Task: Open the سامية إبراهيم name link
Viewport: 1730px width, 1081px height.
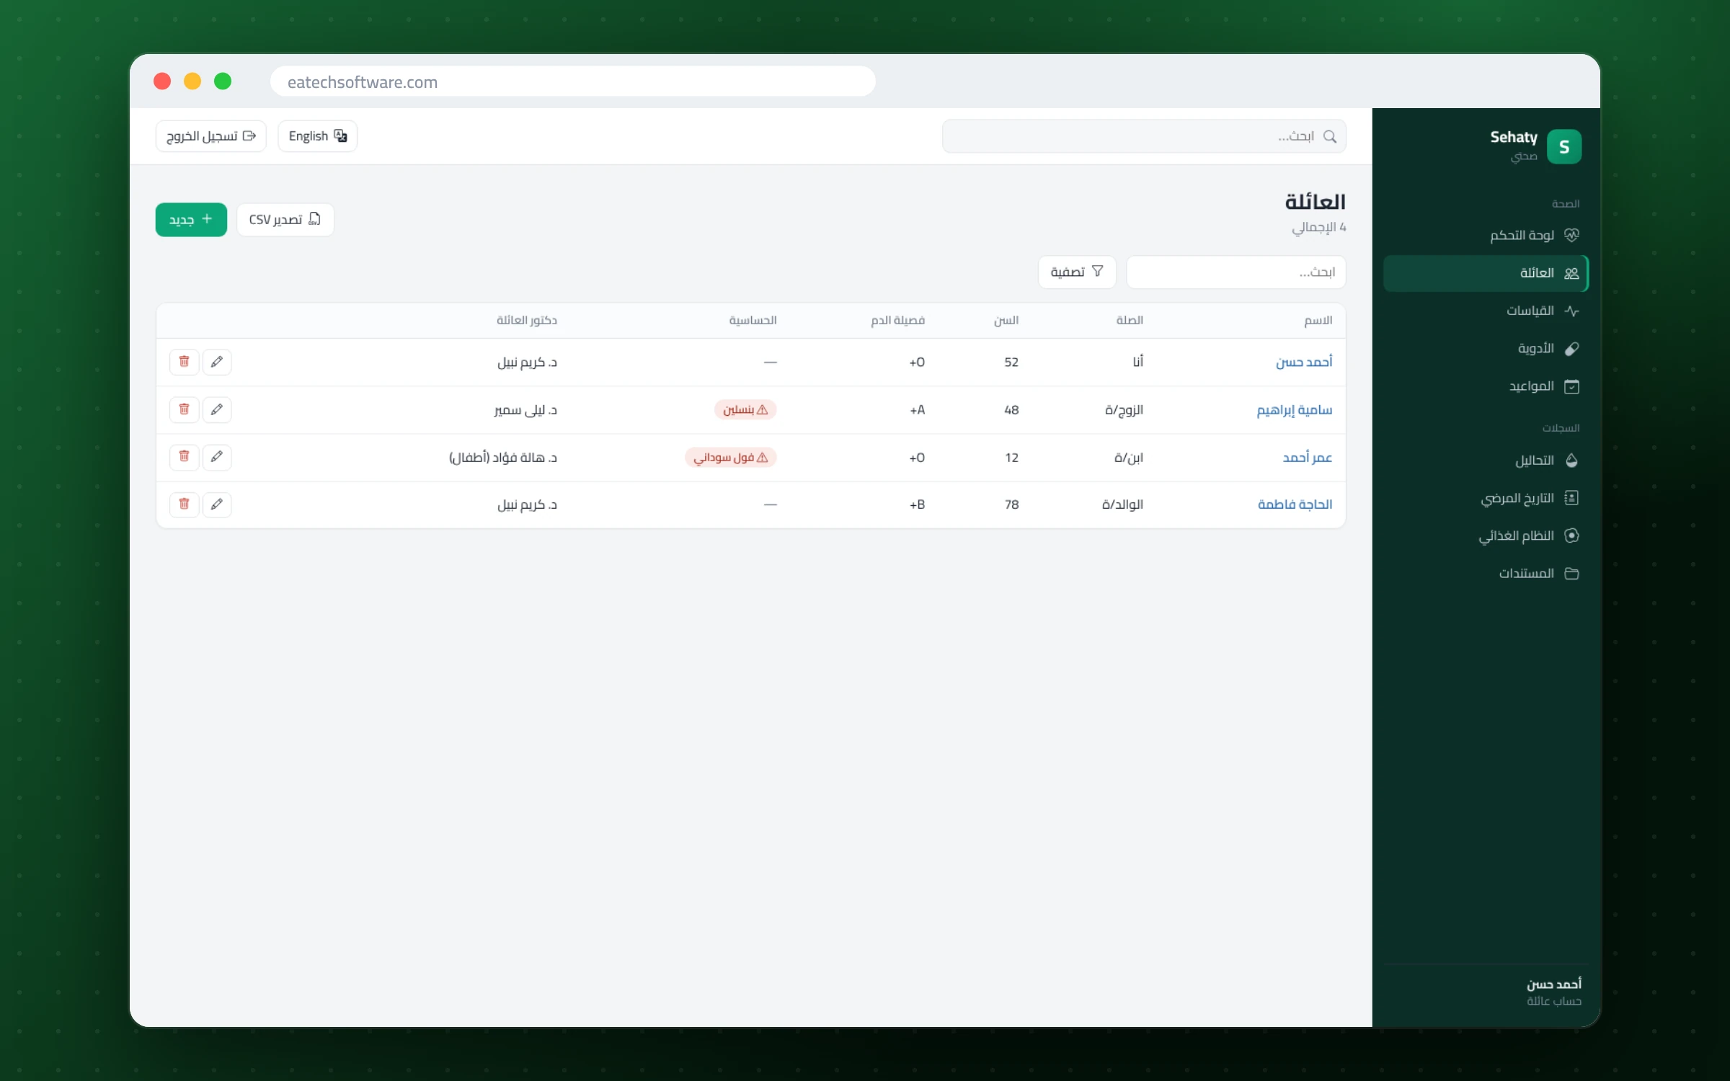Action: (1295, 409)
